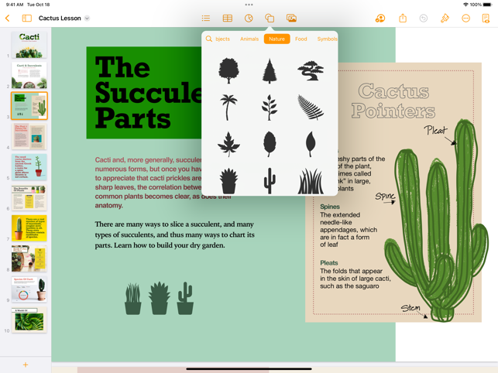The width and height of the screenshot is (498, 373).
Task: Toggle the slide navigator sidebar
Action: coord(27,19)
